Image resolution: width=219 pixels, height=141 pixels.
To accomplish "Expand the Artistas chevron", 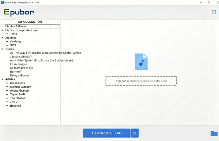I will (x=2, y=79).
